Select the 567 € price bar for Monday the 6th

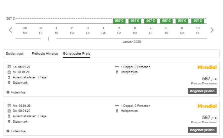135,21
